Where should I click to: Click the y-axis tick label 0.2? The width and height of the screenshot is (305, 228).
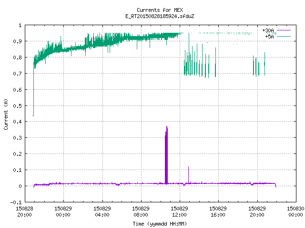coord(17,154)
